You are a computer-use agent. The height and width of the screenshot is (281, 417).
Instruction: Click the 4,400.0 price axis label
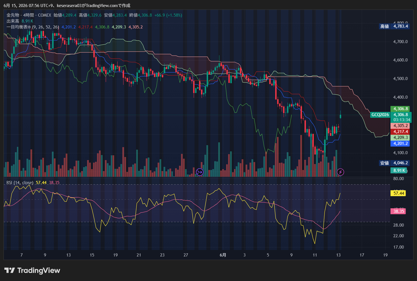point(400,97)
